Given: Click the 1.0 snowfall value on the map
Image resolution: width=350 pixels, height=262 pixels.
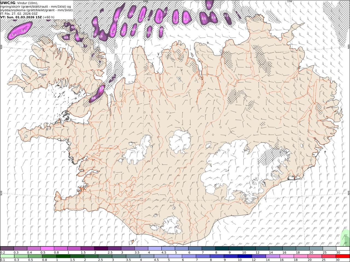Looking at the screenshot, I should point(23,31).
